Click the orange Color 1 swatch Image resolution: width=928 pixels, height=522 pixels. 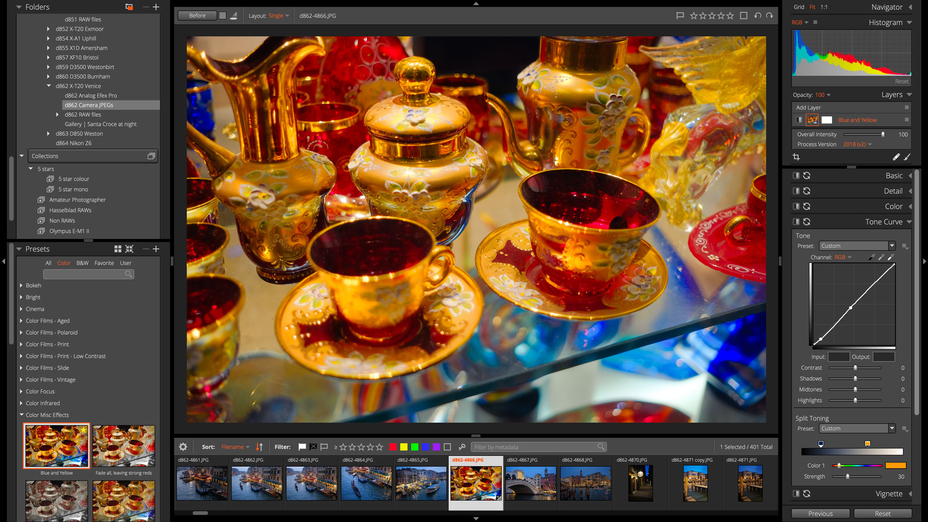(895, 465)
